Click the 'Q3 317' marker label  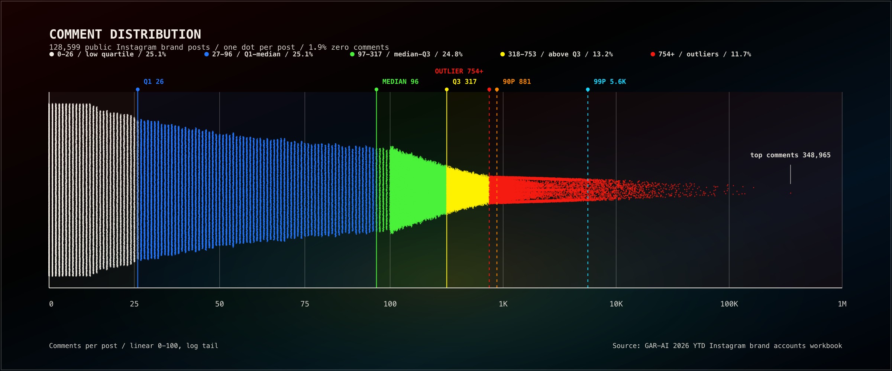click(x=465, y=82)
